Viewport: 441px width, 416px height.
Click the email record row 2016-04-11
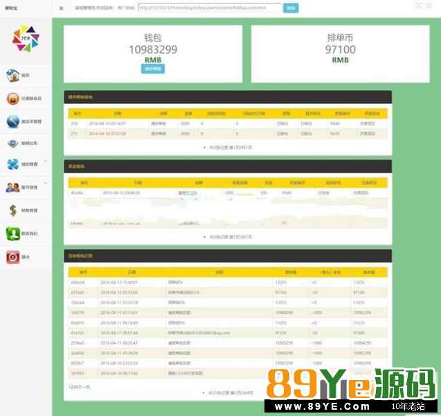pos(228,333)
